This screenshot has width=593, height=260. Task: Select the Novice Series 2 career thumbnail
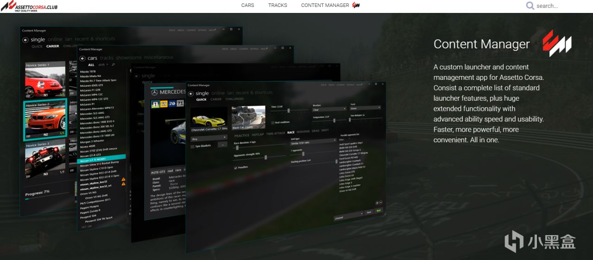coord(45,119)
